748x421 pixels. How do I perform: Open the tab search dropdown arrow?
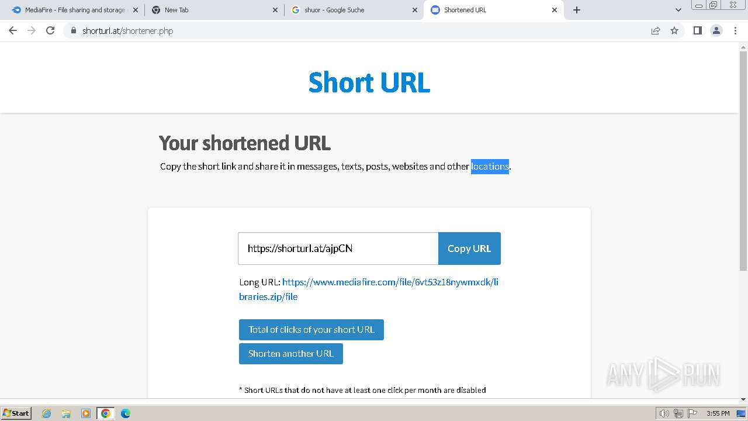tap(678, 10)
